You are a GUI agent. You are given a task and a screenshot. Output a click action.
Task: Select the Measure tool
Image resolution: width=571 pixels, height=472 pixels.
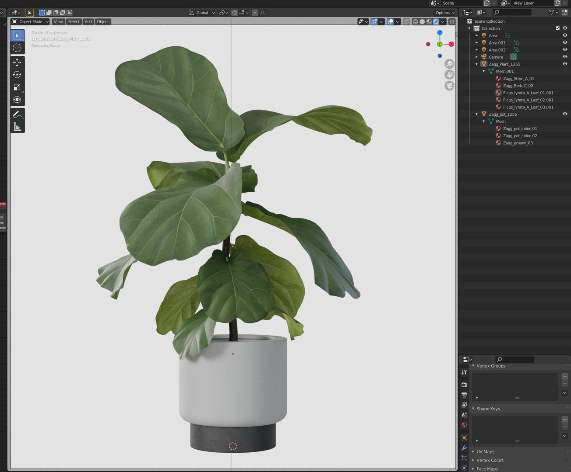[x=17, y=127]
